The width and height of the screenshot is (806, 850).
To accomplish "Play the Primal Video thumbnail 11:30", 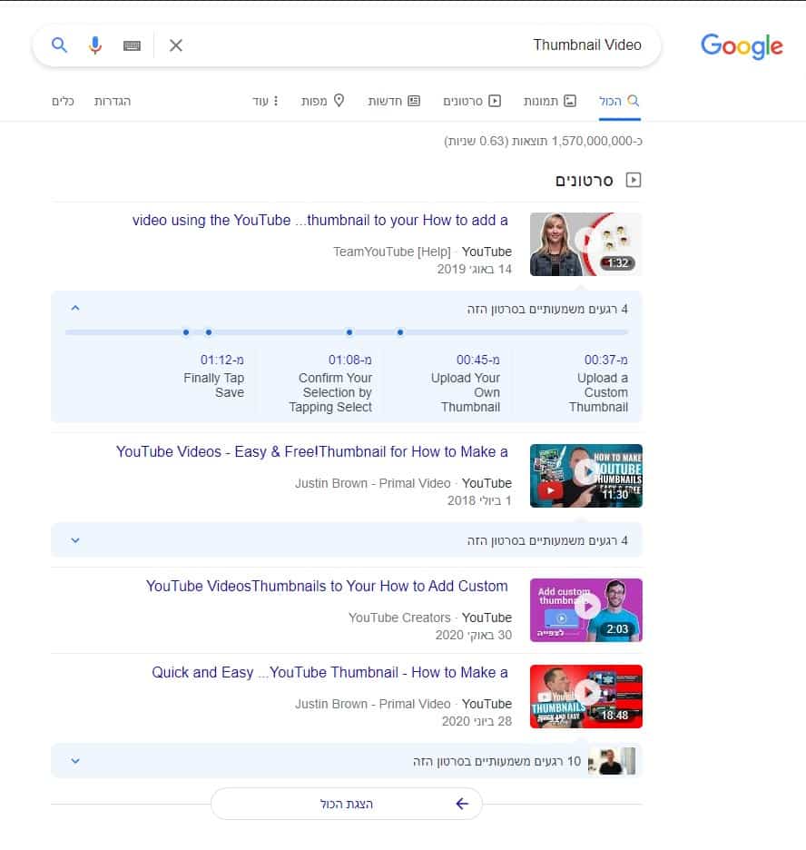I will point(586,476).
